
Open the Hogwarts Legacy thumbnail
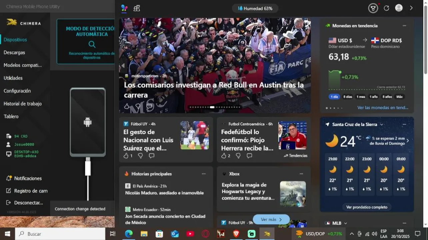(x=293, y=194)
